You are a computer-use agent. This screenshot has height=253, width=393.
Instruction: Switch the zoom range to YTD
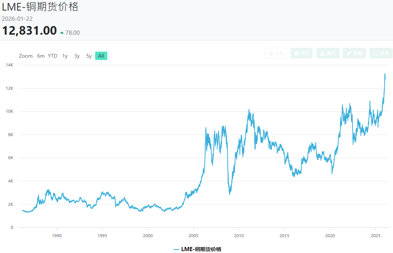(52, 56)
